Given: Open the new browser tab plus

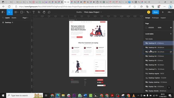Looking at the screenshot, I should 149,2.
